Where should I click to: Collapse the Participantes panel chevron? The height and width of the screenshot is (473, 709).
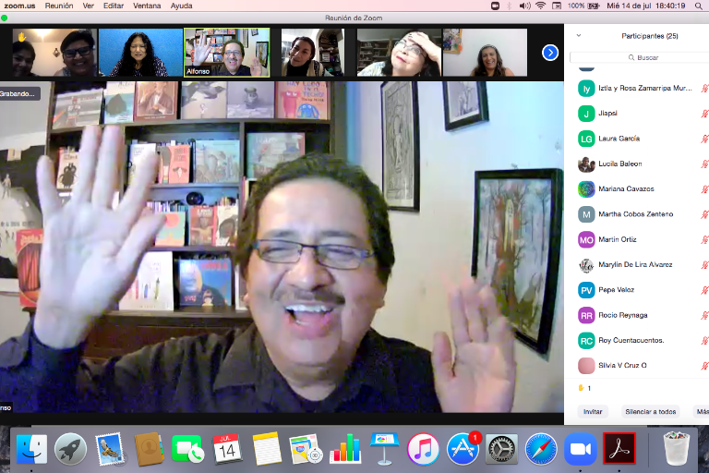click(579, 36)
